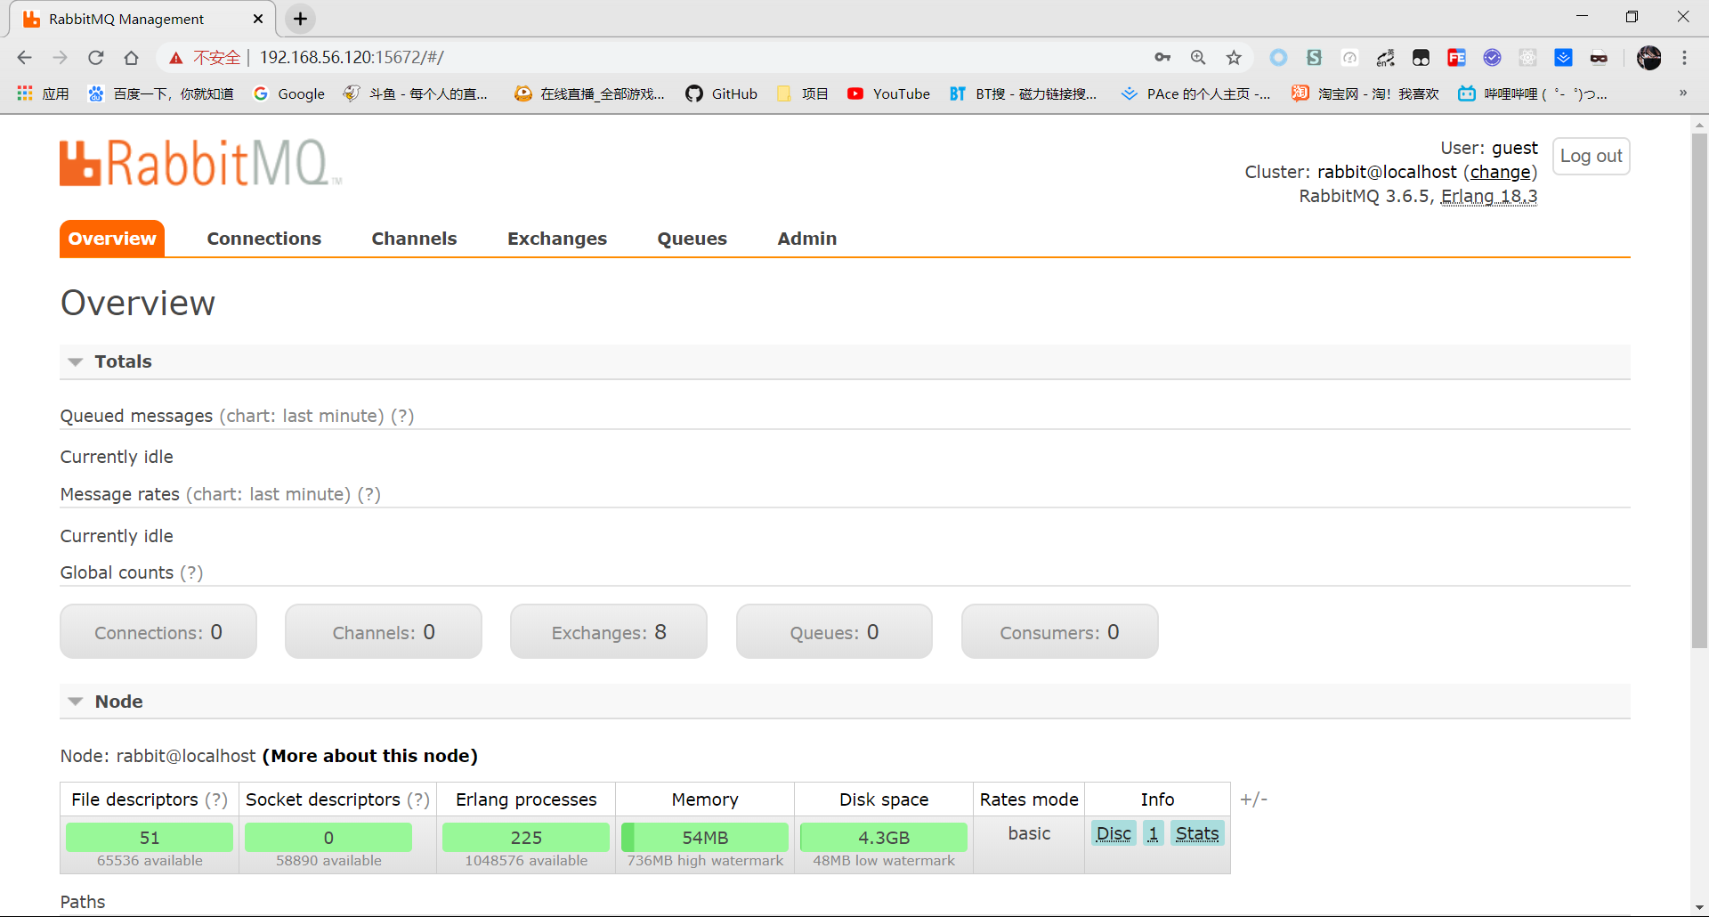Image resolution: width=1709 pixels, height=917 pixels.
Task: Click the RabbitMQ logo
Action: click(200, 163)
